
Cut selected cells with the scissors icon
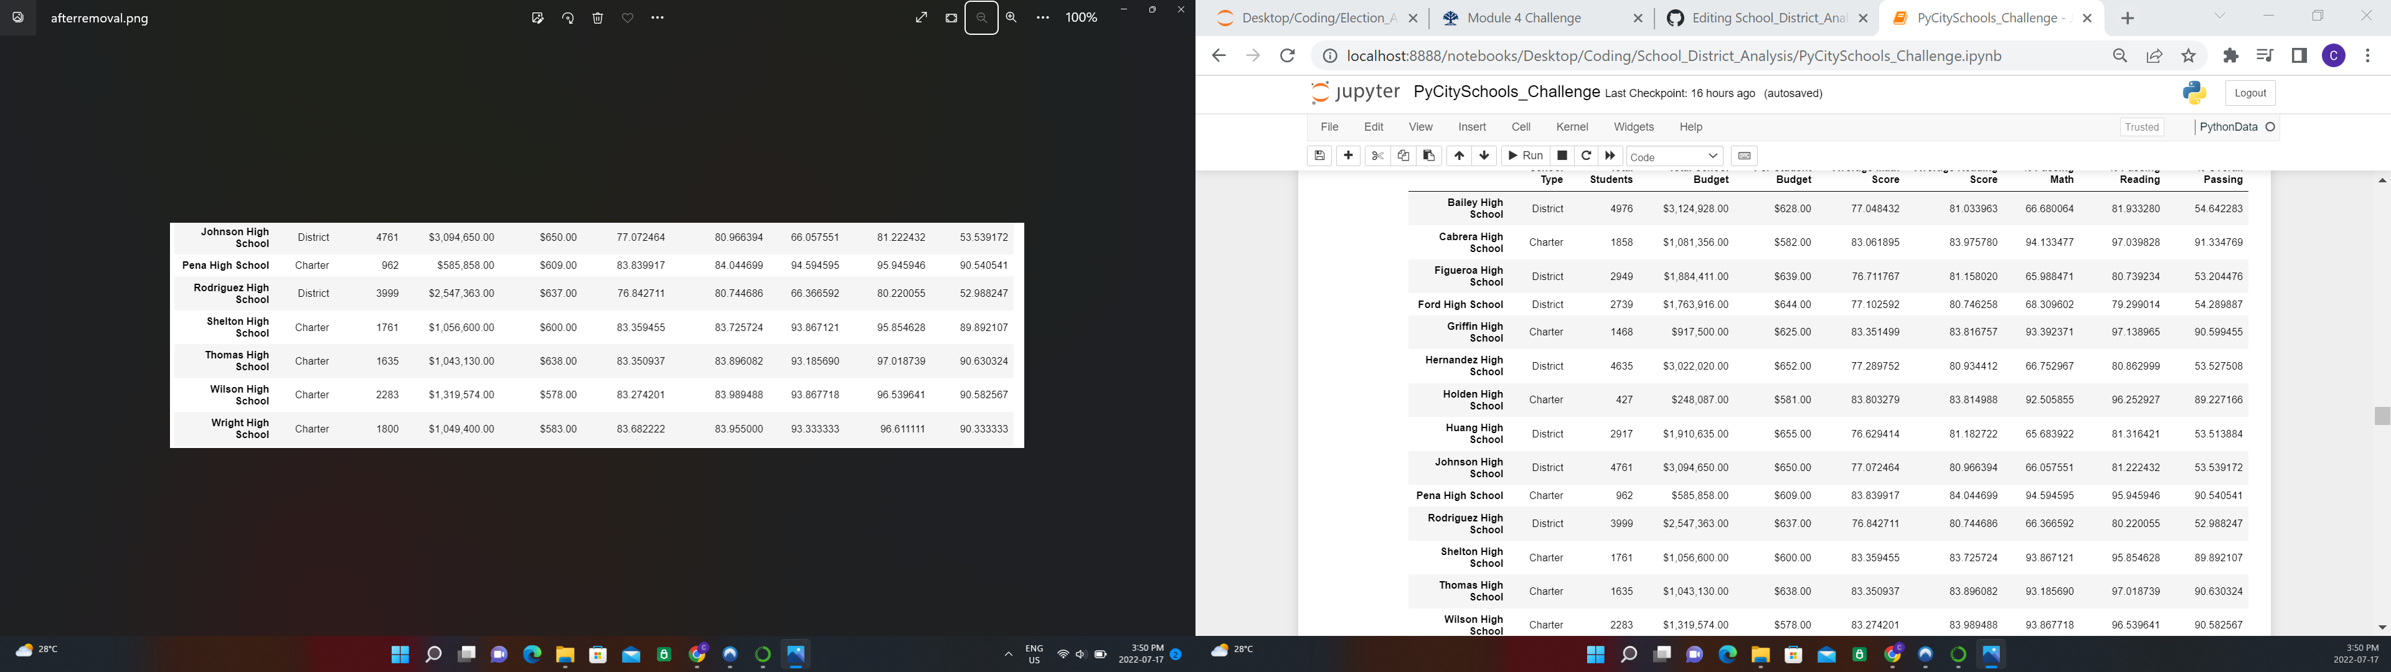tap(1377, 156)
